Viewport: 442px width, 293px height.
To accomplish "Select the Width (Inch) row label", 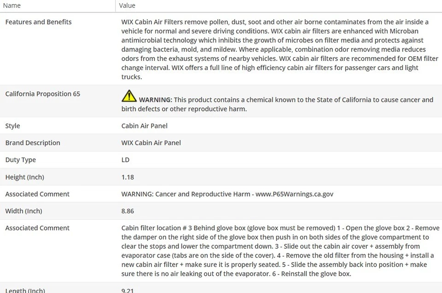I will (x=23, y=211).
